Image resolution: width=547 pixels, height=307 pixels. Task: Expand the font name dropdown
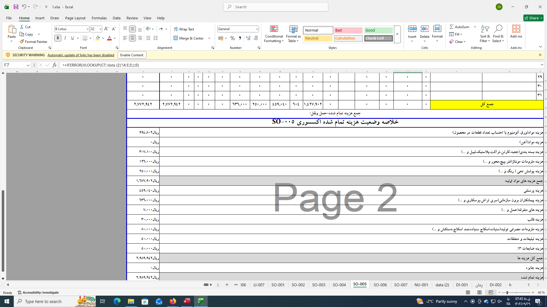[87, 29]
